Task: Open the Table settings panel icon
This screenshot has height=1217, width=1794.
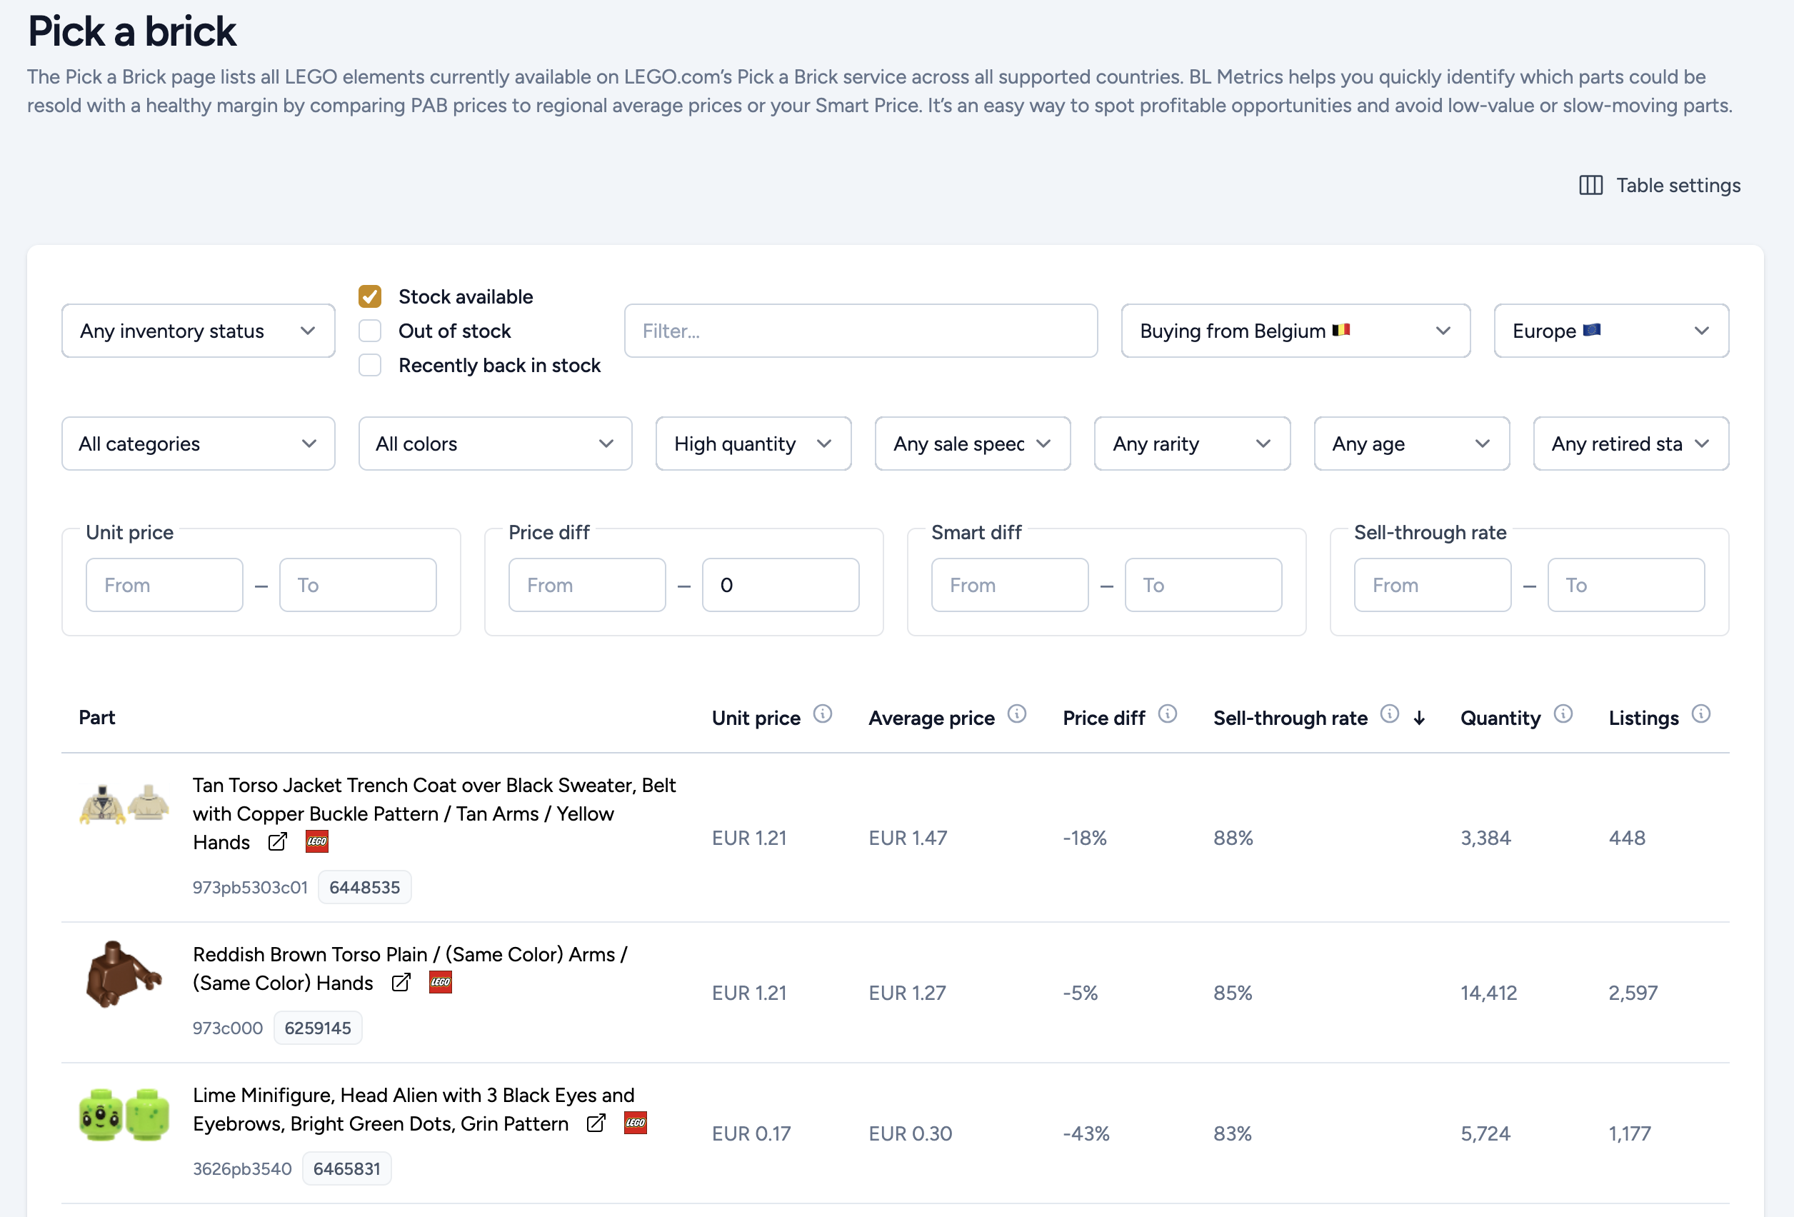Action: [x=1592, y=185]
